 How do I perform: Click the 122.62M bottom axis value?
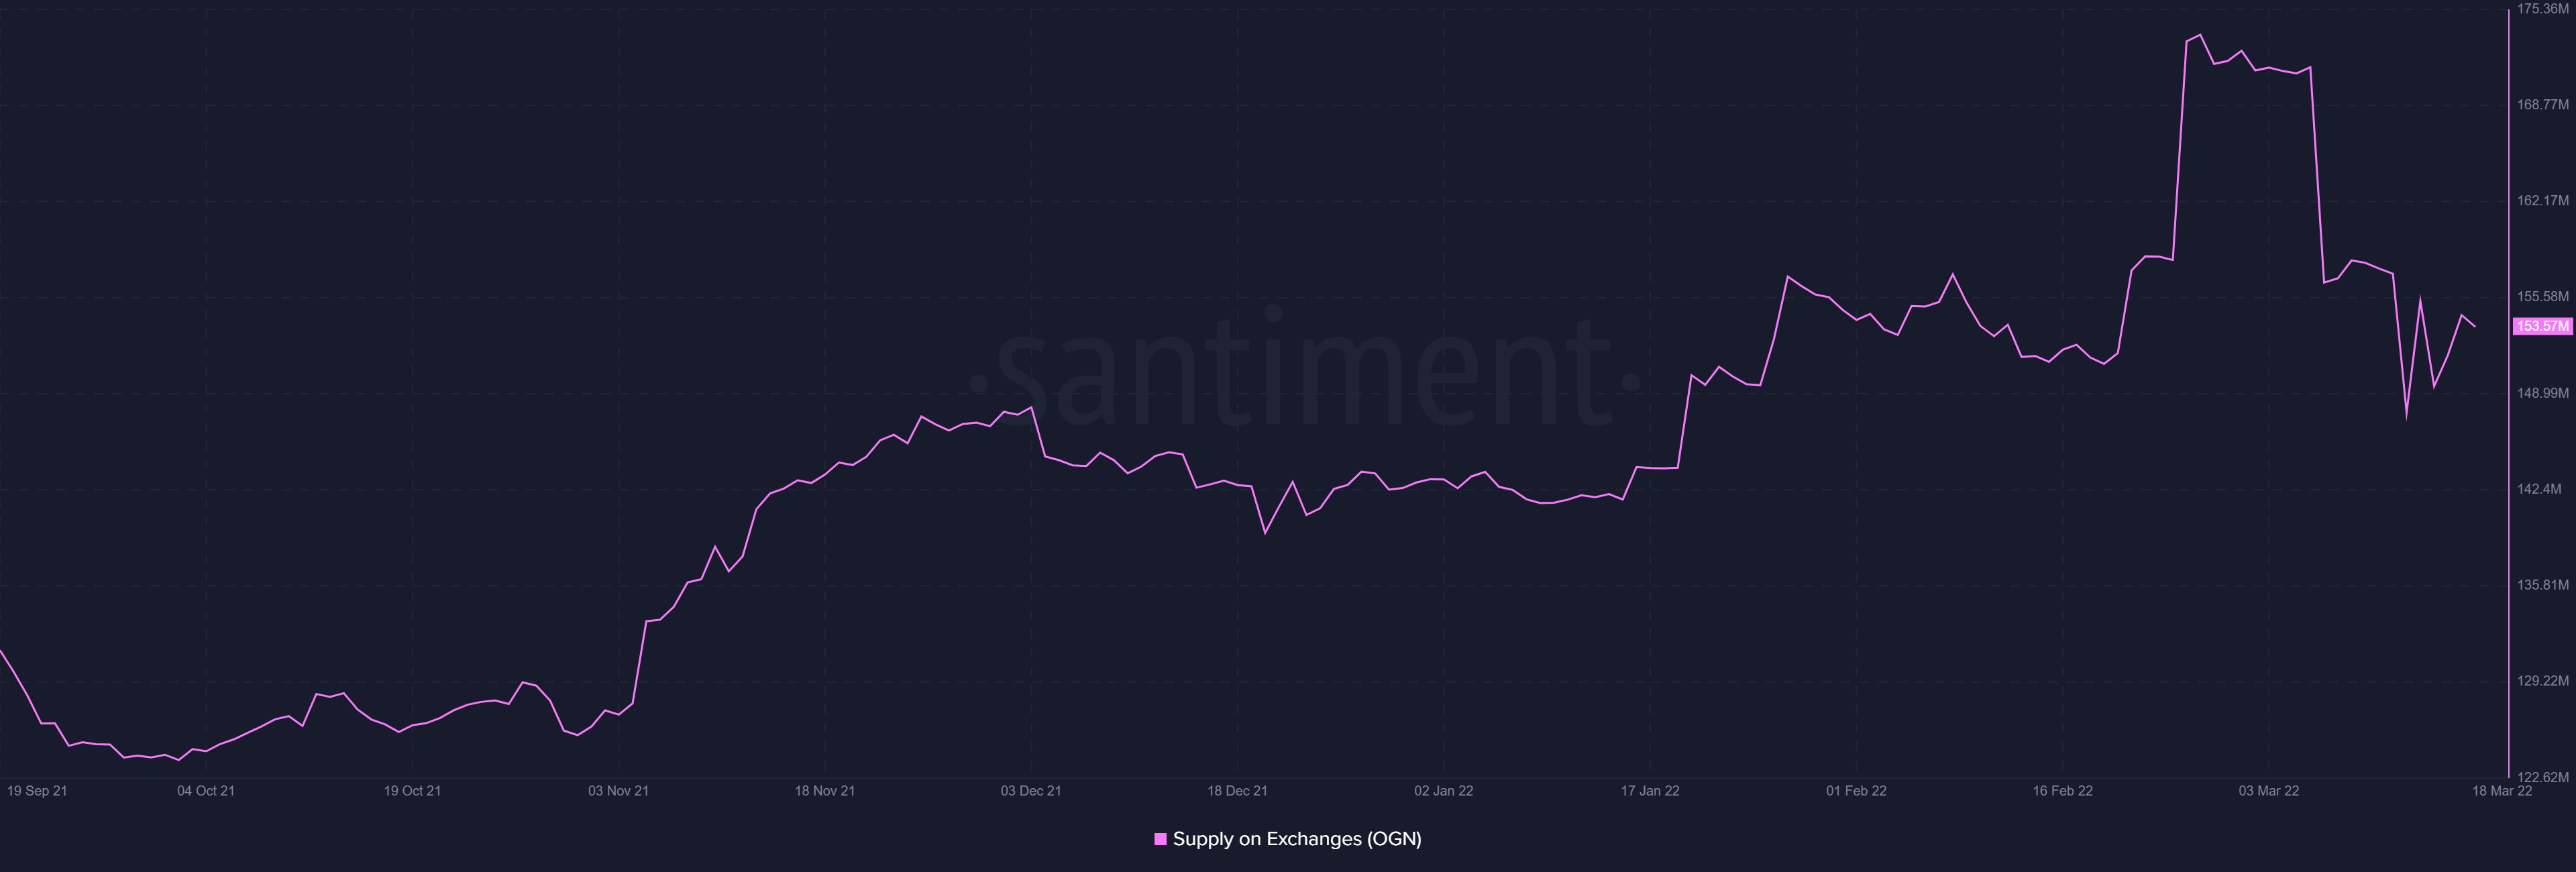coord(2542,777)
